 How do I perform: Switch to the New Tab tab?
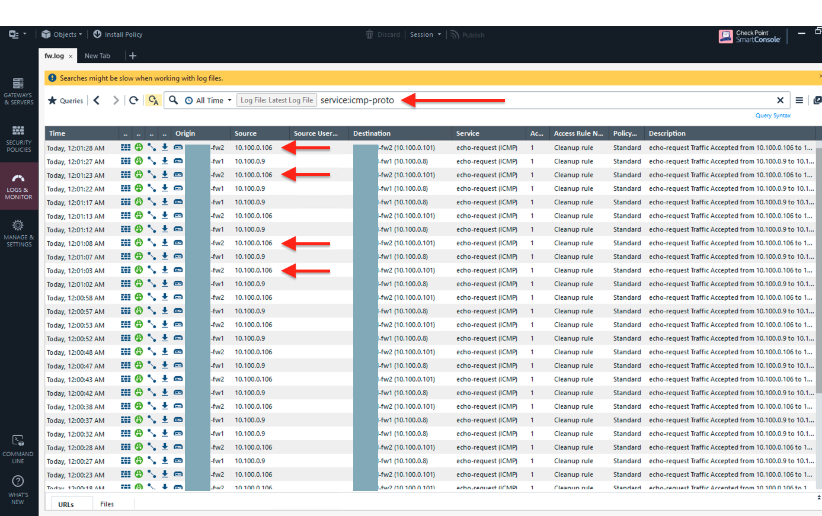[x=97, y=56]
